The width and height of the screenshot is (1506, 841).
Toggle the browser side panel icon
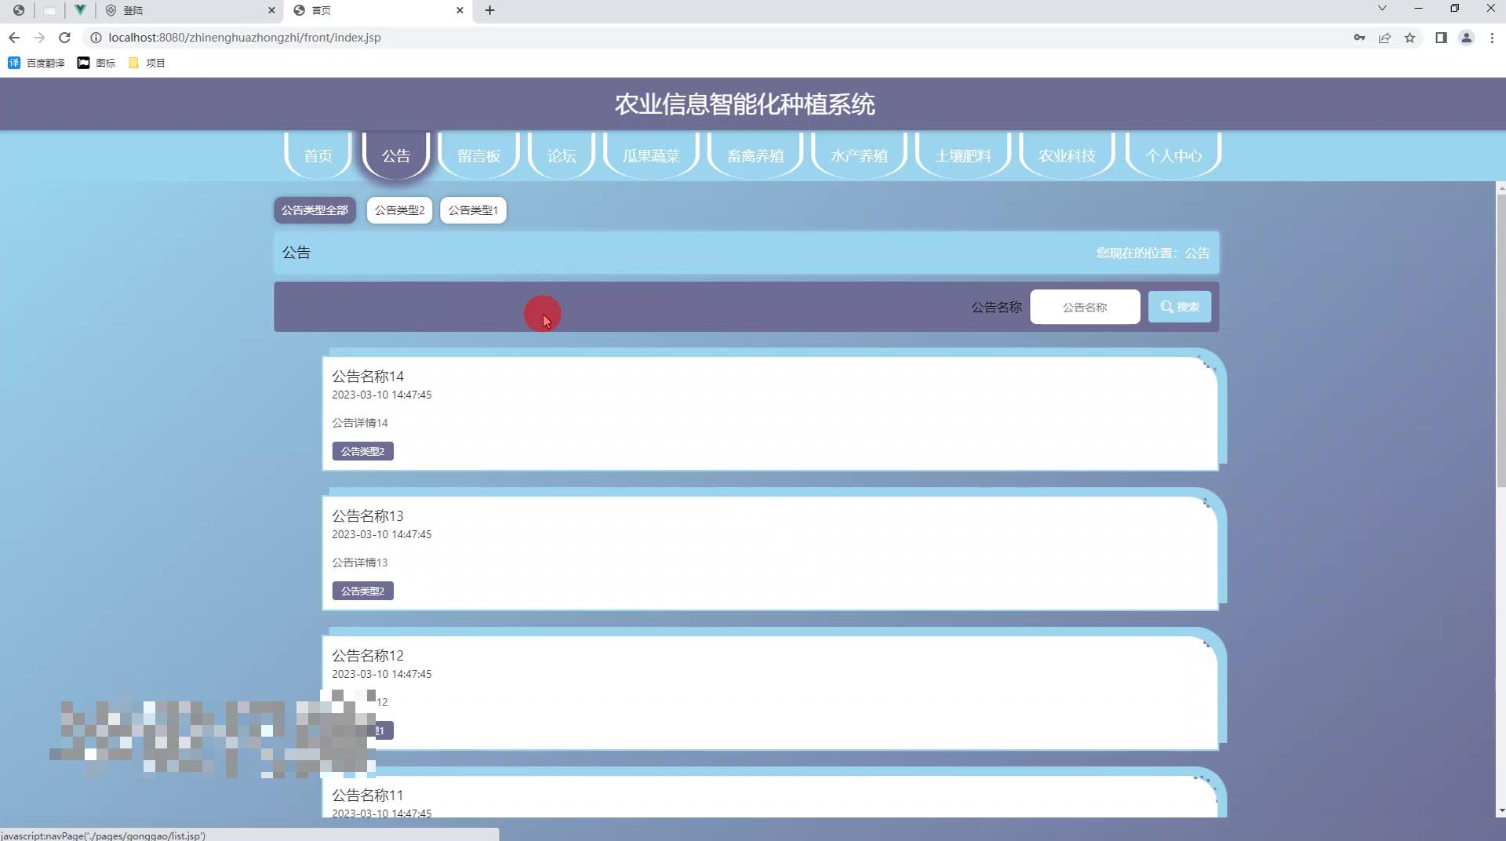[x=1441, y=38]
